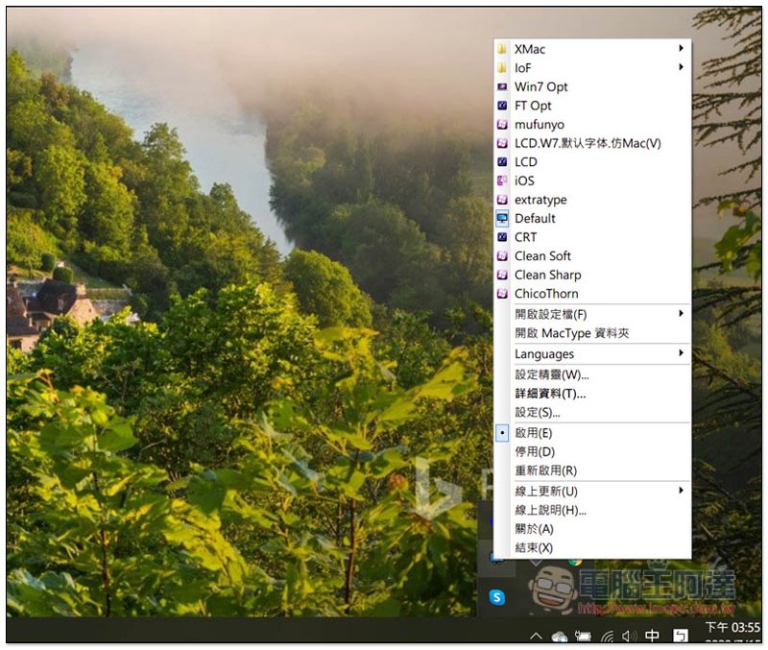Open 設定(S)... settings
This screenshot has width=768, height=650.
pos(592,413)
